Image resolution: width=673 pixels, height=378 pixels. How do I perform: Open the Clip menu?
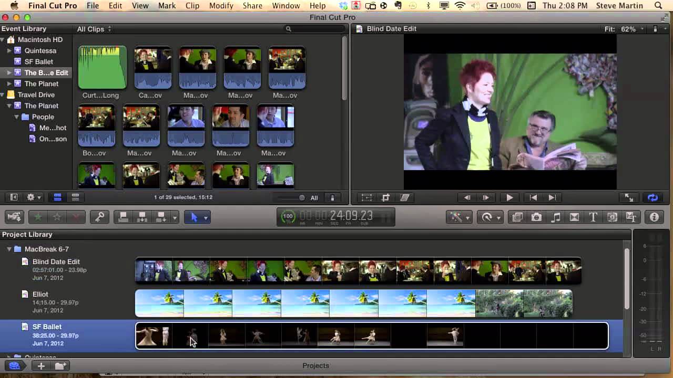click(x=192, y=6)
